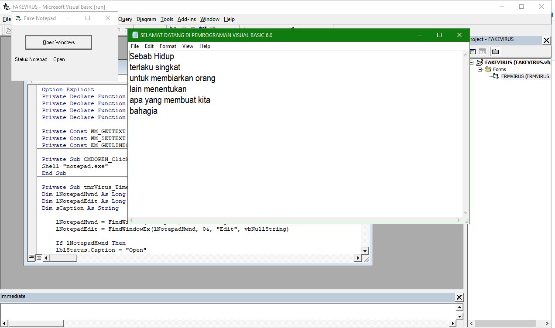
Task: Click the 'terlaku singkat' line in Notepad
Action: coord(155,68)
